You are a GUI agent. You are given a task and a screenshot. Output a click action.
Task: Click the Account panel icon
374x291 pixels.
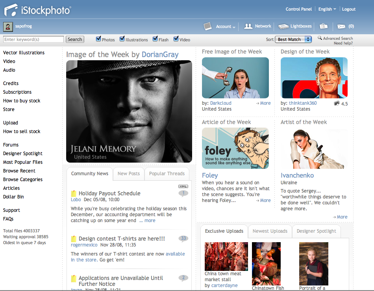[x=207, y=26]
